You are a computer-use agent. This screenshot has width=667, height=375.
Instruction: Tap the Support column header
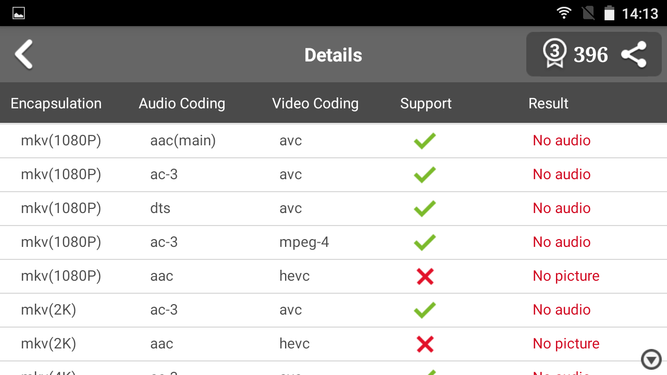point(426,103)
